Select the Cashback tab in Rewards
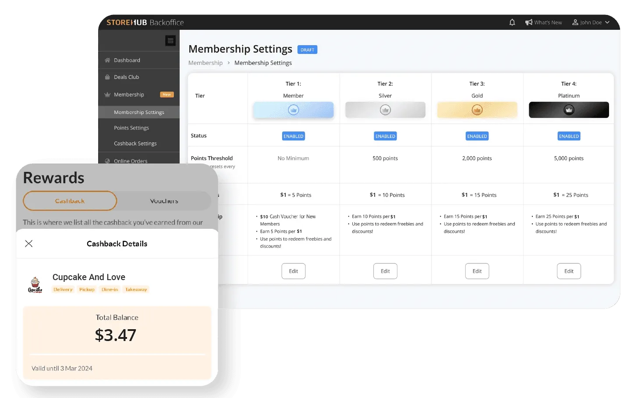The image size is (634, 398). [x=70, y=201]
